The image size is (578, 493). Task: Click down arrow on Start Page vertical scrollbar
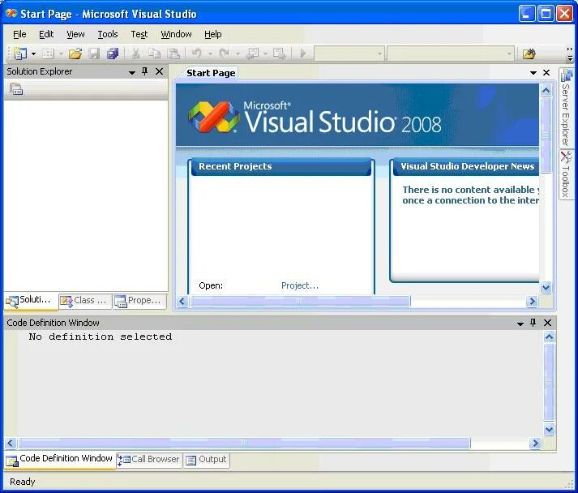(546, 287)
